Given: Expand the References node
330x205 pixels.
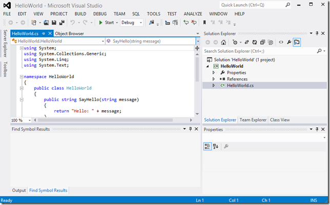Looking at the screenshot, I should pos(214,79).
